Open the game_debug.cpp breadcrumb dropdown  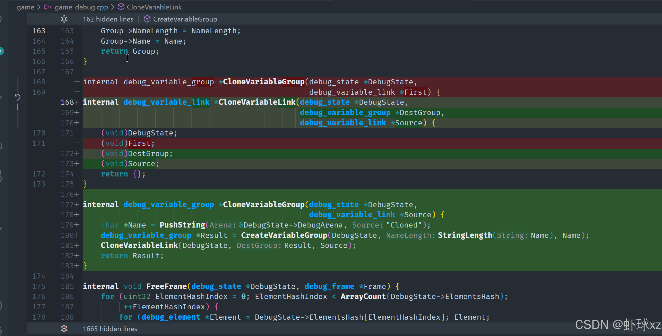(81, 7)
